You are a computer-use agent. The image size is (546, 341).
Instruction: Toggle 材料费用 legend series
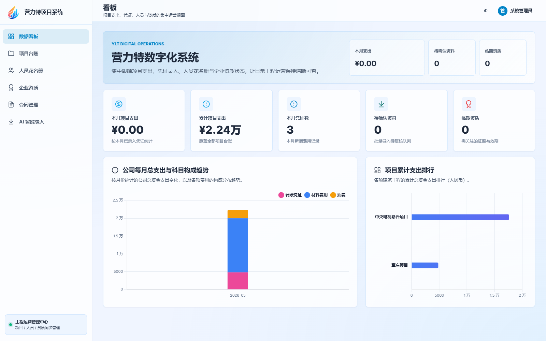[x=316, y=195]
